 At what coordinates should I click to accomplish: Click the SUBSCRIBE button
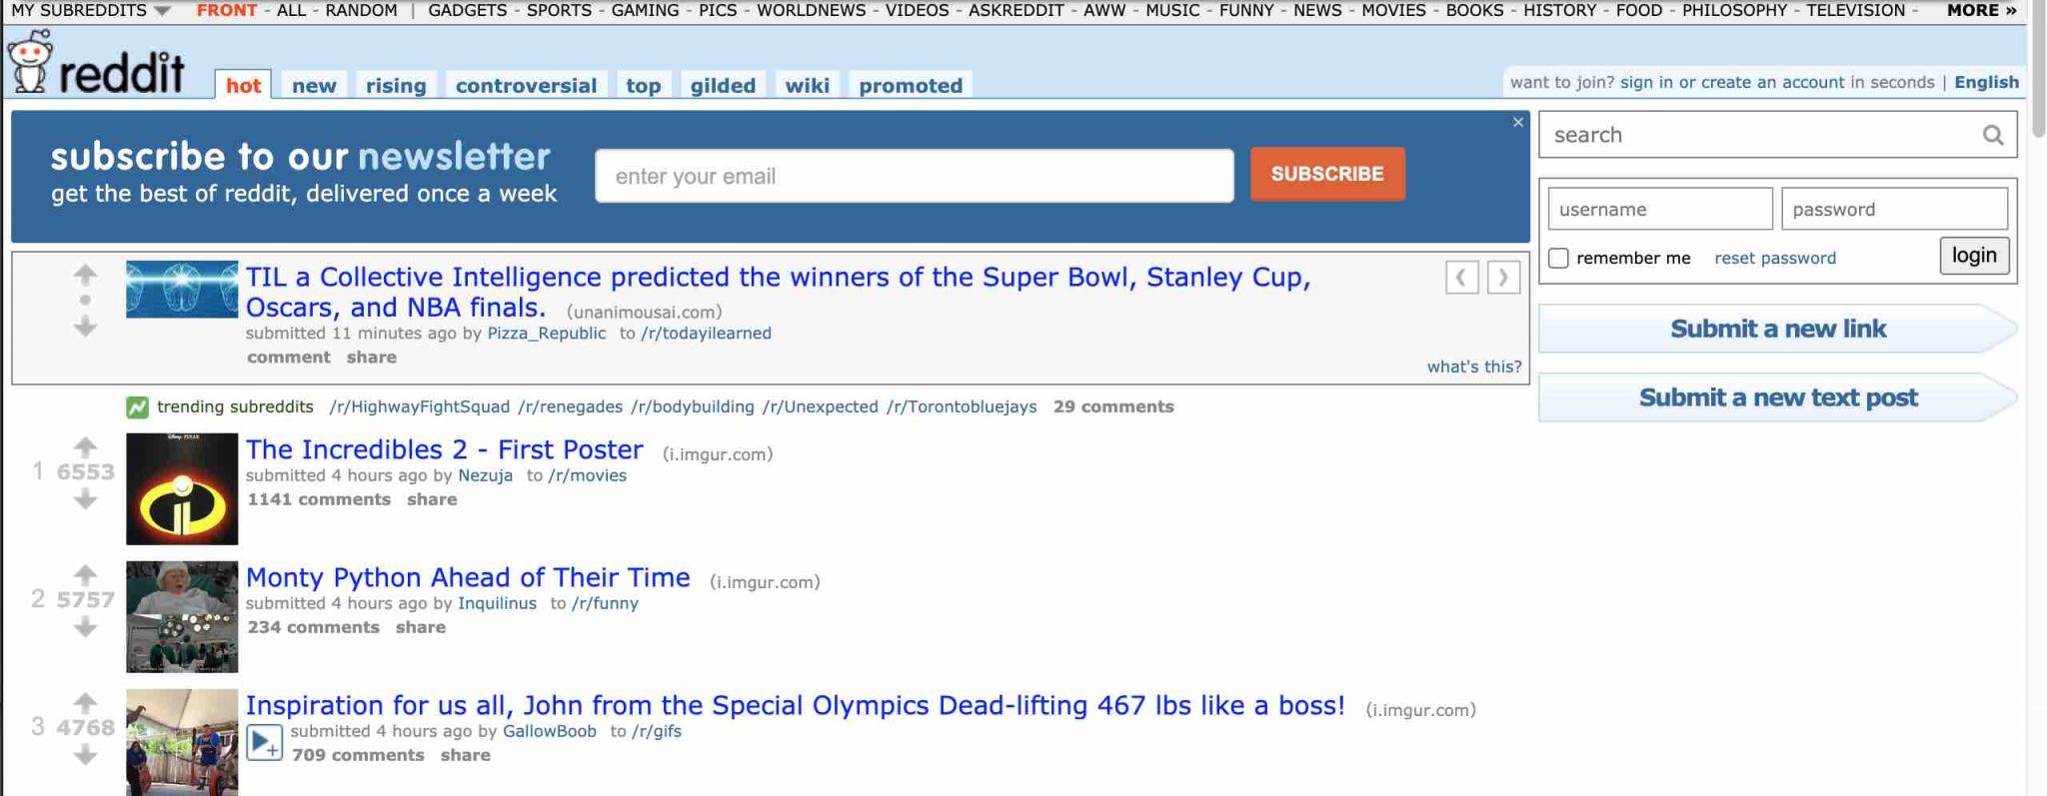(x=1327, y=173)
